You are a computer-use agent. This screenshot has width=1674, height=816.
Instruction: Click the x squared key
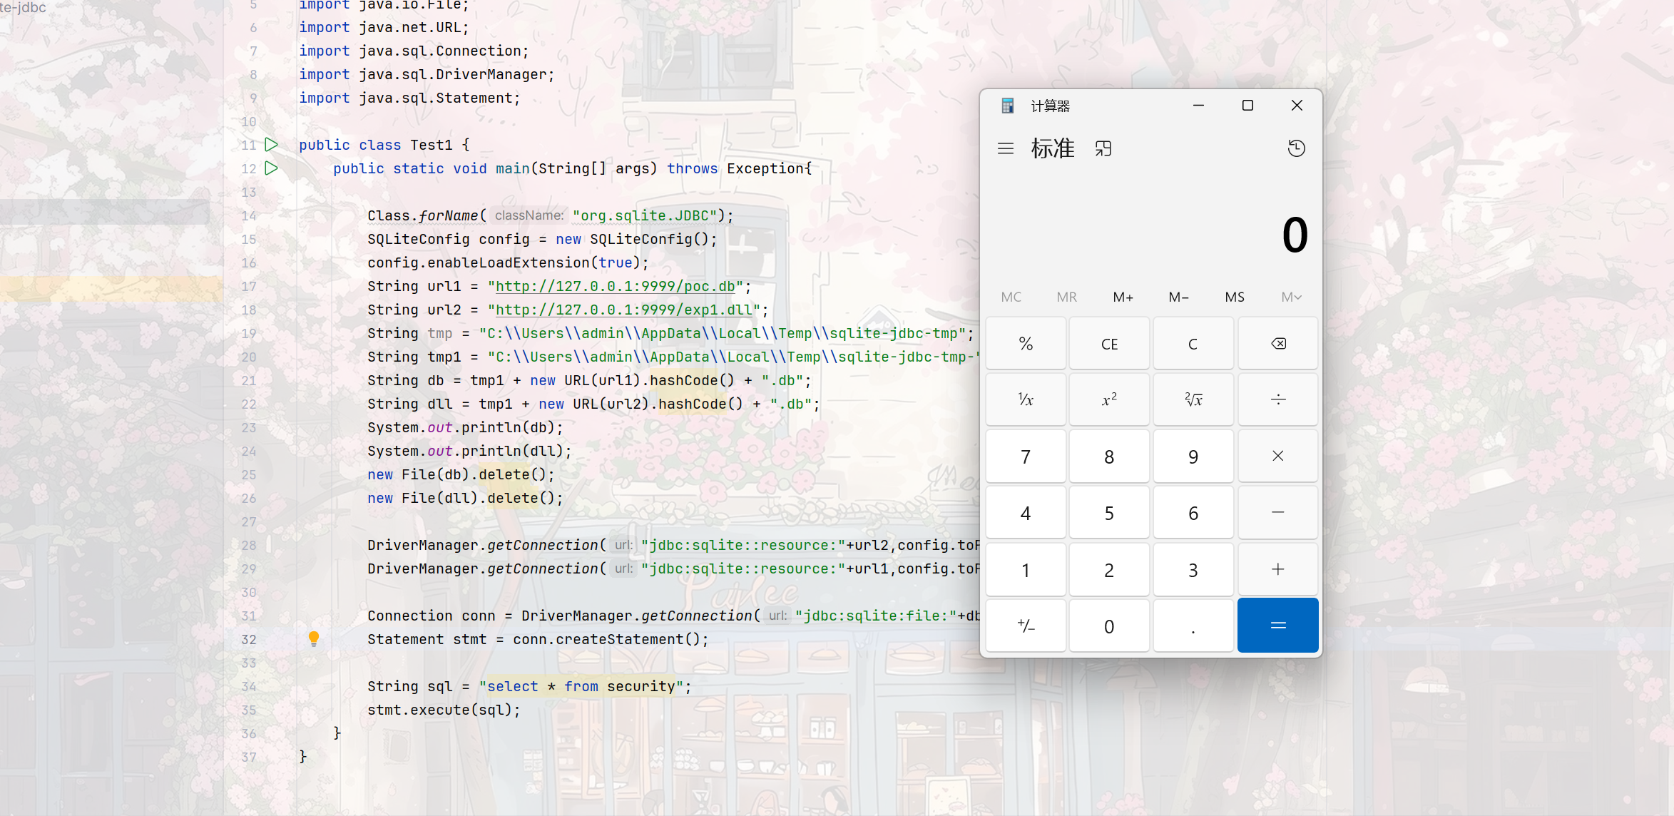coord(1109,399)
